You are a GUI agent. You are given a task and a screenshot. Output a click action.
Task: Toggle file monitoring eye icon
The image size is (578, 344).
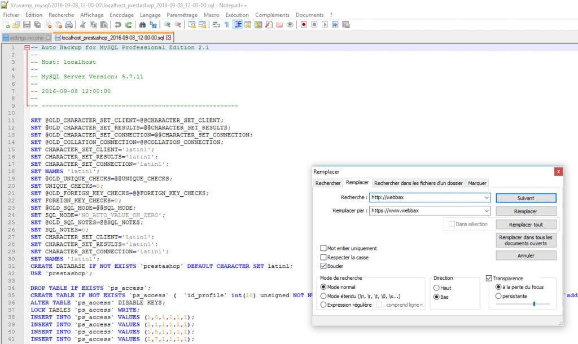pos(290,25)
